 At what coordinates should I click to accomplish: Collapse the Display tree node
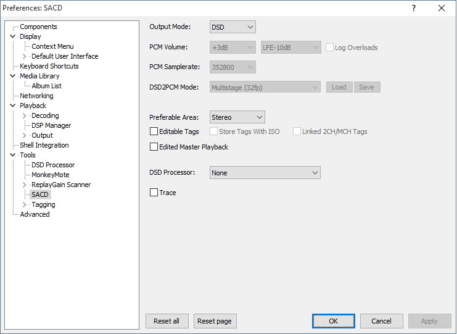pyautogui.click(x=13, y=36)
